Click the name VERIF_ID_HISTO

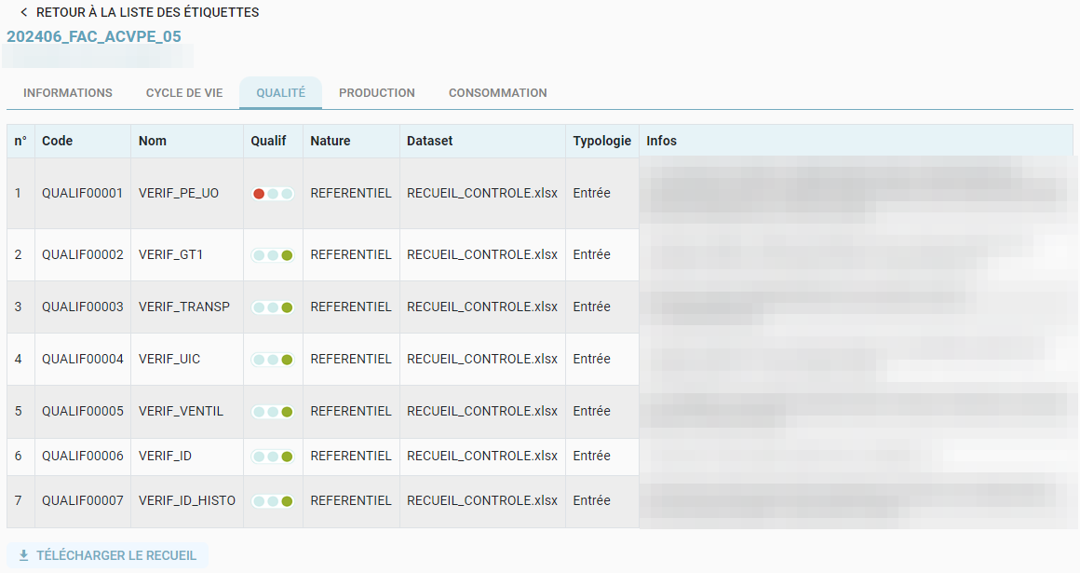[186, 500]
